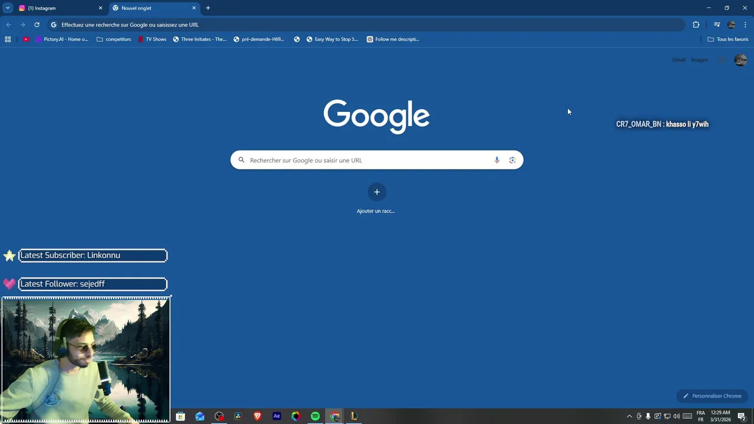Switch the FRA input language
The width and height of the screenshot is (754, 424).
coord(701,416)
